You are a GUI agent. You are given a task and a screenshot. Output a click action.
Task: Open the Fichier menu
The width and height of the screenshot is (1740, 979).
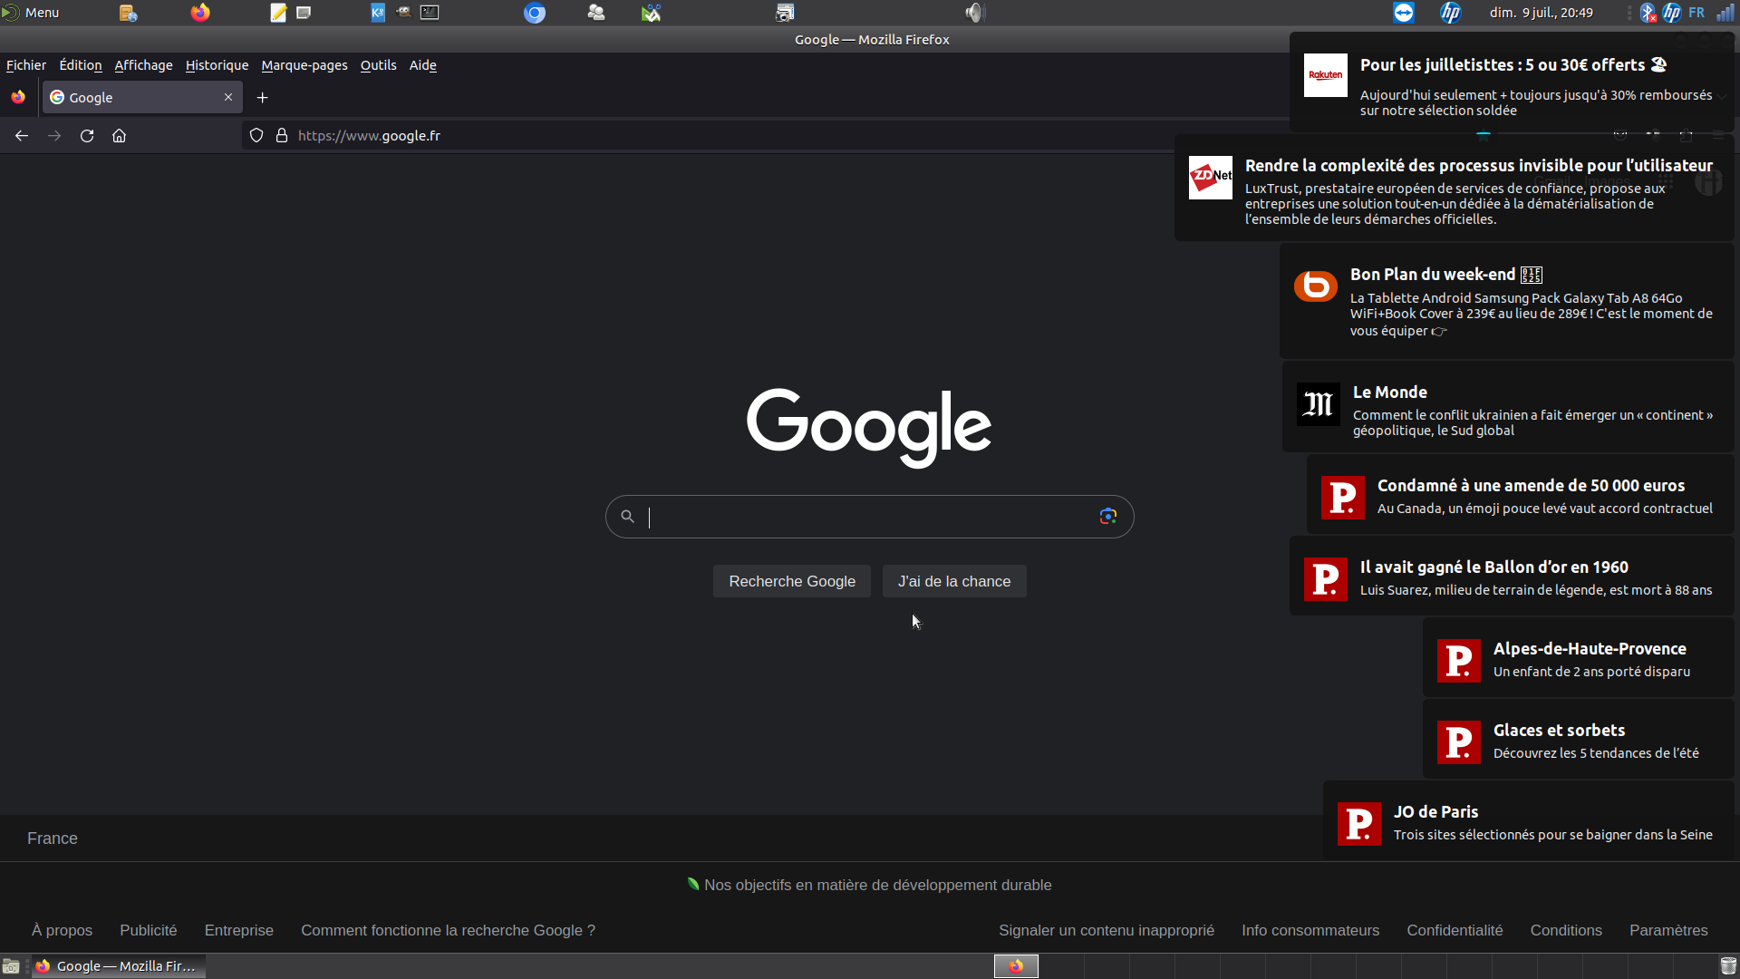(x=26, y=65)
